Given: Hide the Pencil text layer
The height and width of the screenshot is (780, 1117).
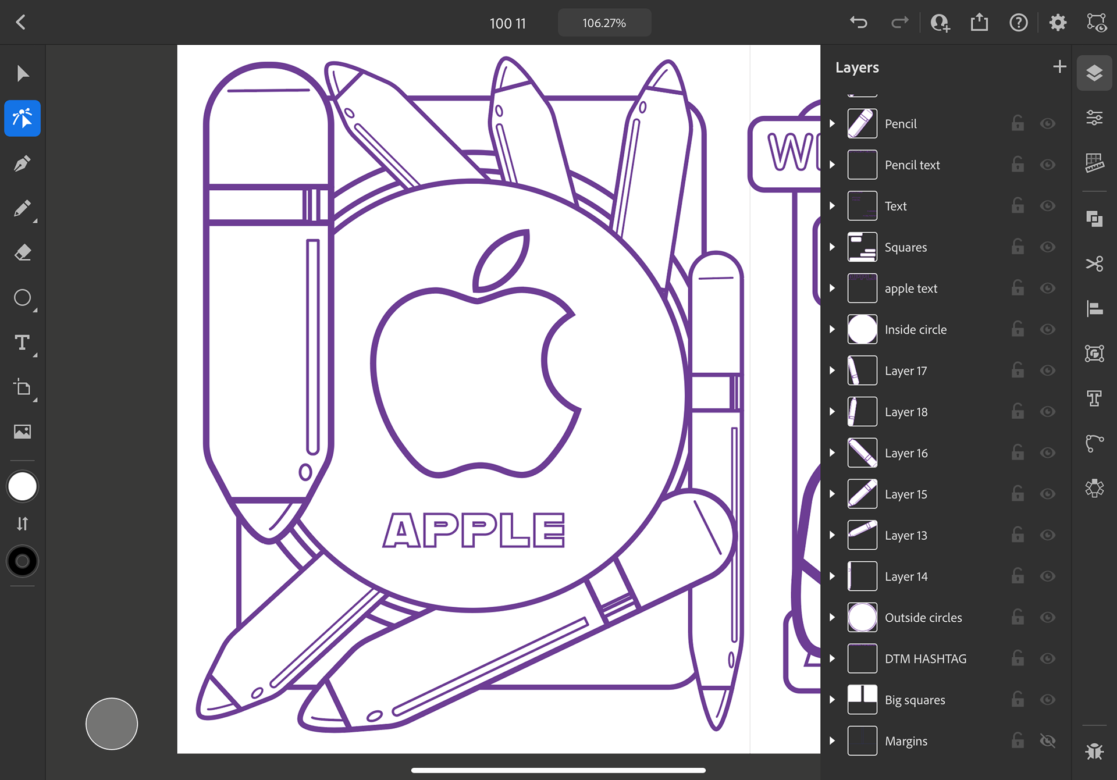Looking at the screenshot, I should 1048,165.
